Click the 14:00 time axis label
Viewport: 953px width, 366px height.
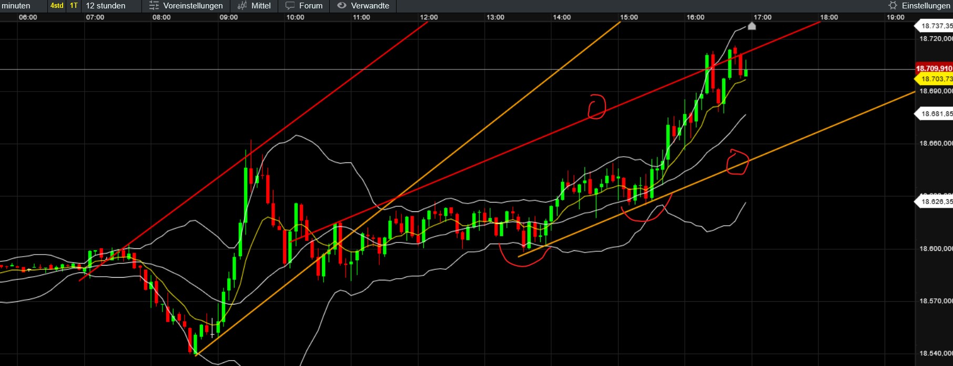click(x=562, y=17)
